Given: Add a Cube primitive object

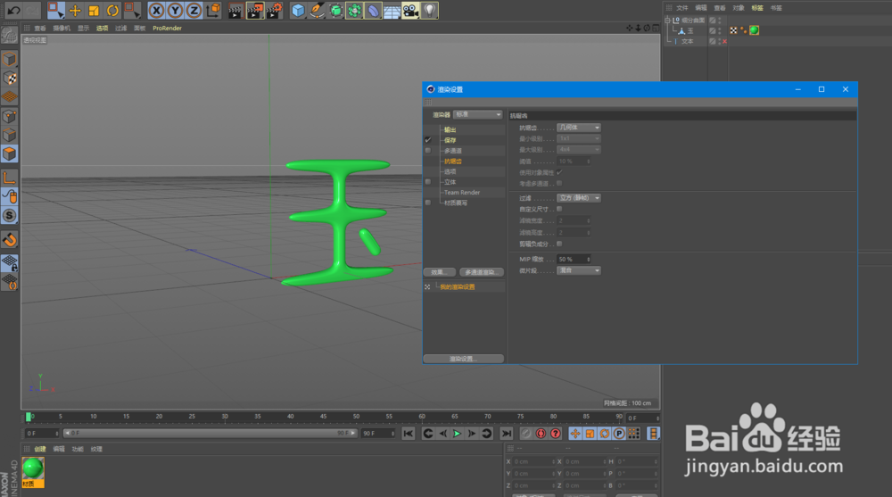Looking at the screenshot, I should tap(298, 10).
